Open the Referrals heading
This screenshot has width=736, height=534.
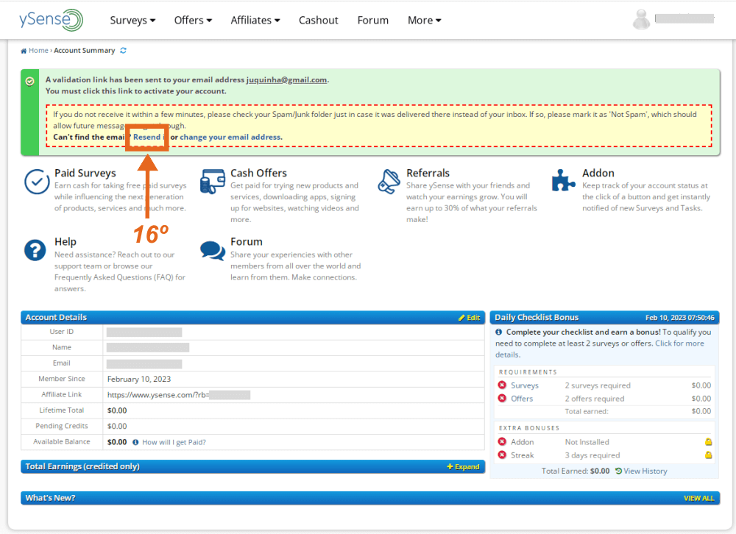coord(428,173)
